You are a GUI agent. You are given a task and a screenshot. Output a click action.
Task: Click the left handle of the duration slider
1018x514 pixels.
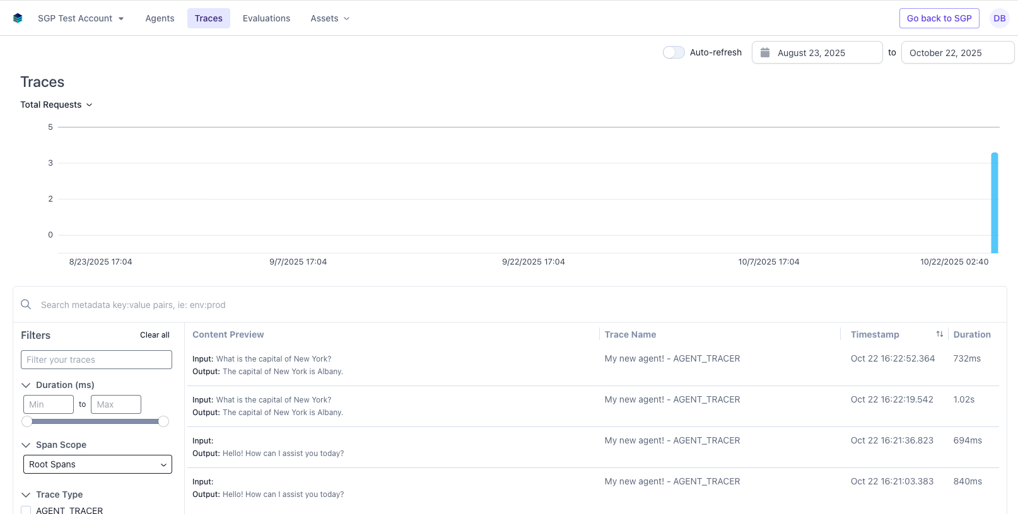[27, 421]
